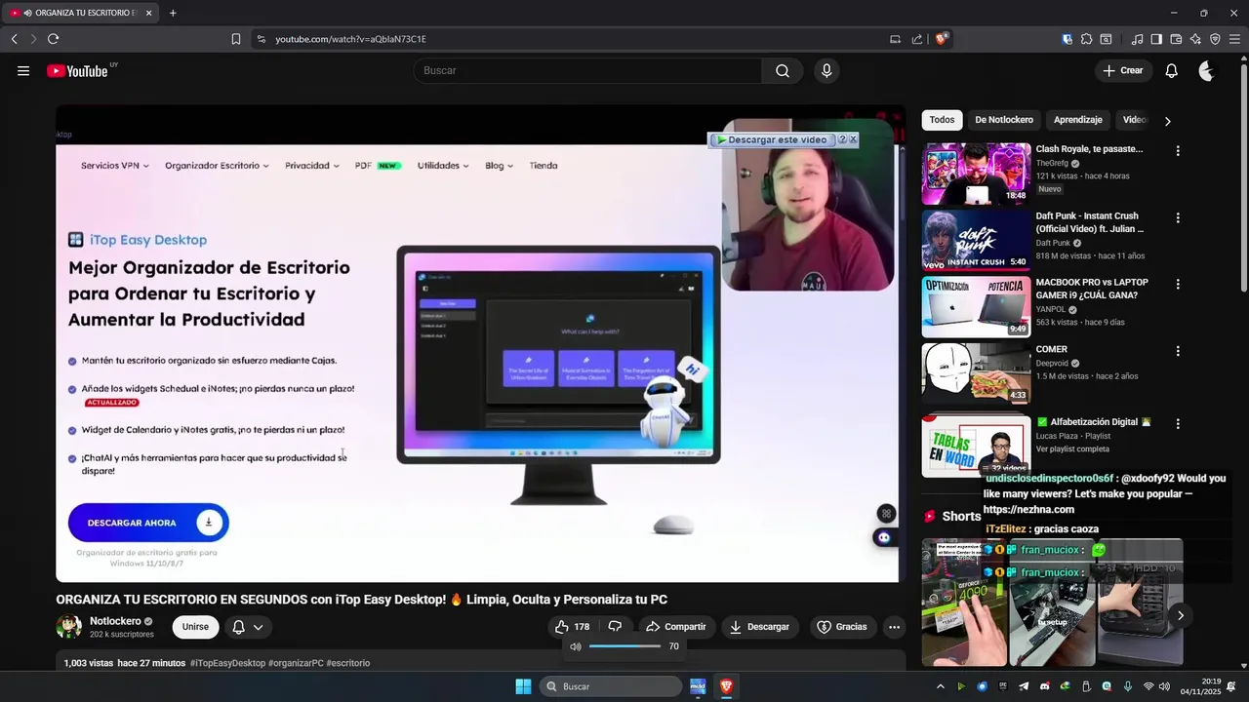Image resolution: width=1249 pixels, height=702 pixels.
Task: Click the #escritorio hashtag
Action: point(348,663)
